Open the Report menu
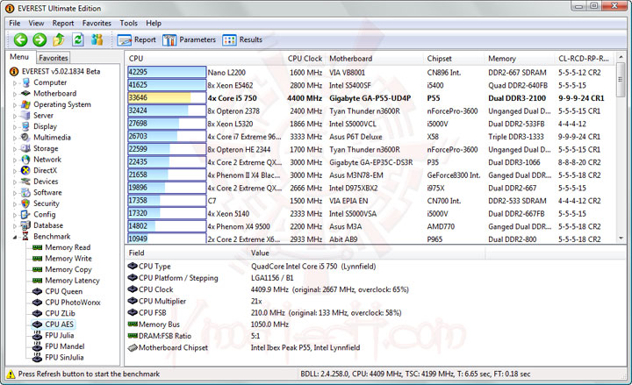The width and height of the screenshot is (632, 385). coord(63,24)
